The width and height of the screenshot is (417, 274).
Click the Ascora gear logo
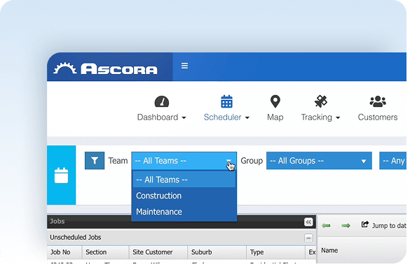point(65,68)
